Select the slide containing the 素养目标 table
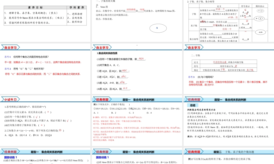 tap(45, 21)
